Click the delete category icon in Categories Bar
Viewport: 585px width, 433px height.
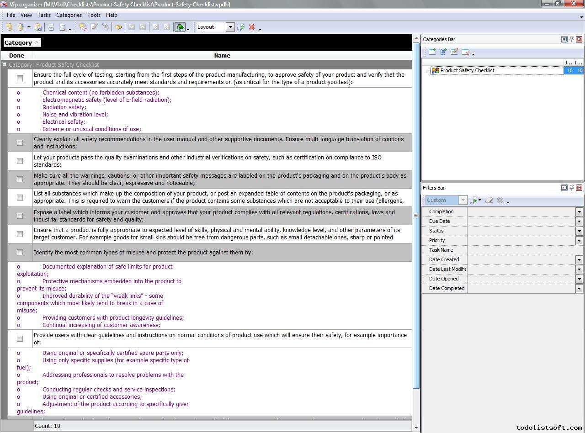click(x=465, y=52)
